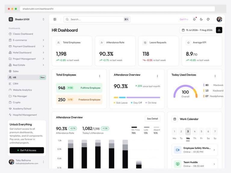The image size is (231, 173).
Task: Click the HR item New badge
Action: [42, 77]
